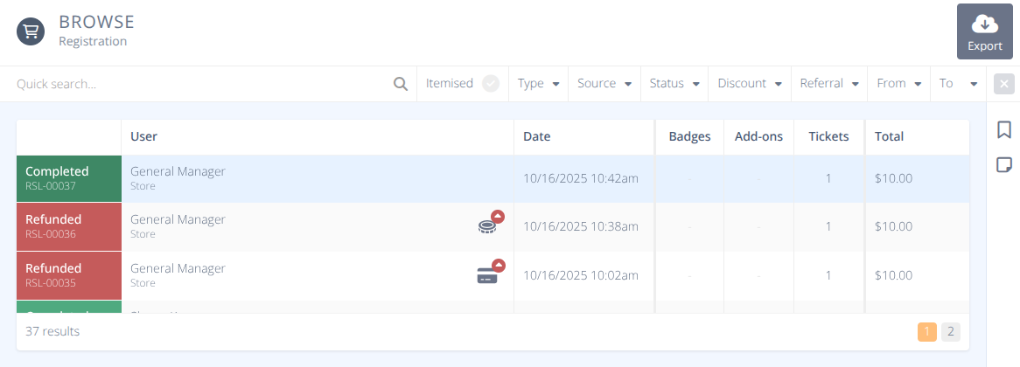Screen dimensions: 1020x367
Task: Open the To date filter
Action: click(x=958, y=84)
